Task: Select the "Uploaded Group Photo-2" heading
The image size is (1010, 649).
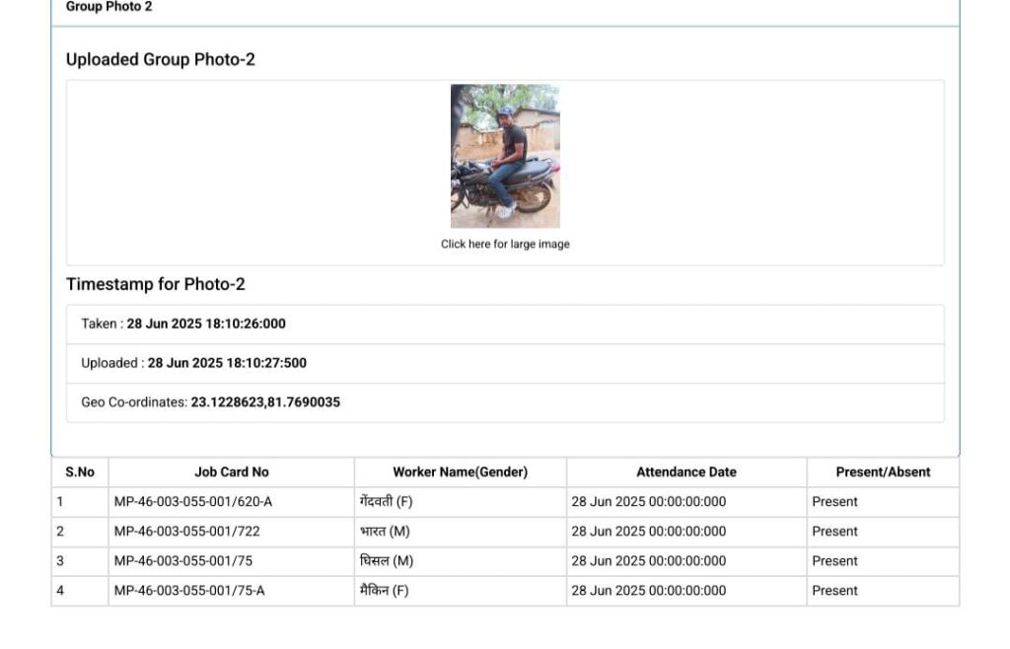Action: click(x=161, y=59)
